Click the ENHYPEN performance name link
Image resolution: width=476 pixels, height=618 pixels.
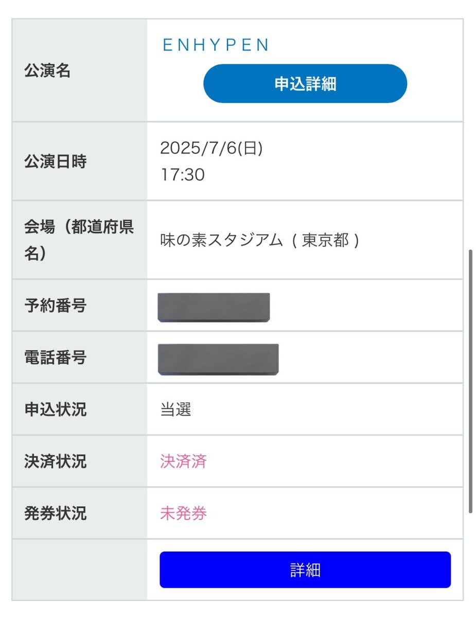click(215, 45)
